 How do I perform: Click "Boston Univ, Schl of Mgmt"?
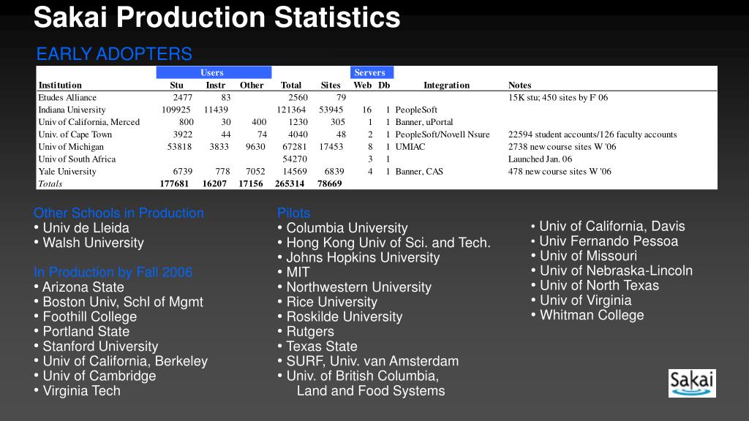pyautogui.click(x=118, y=302)
